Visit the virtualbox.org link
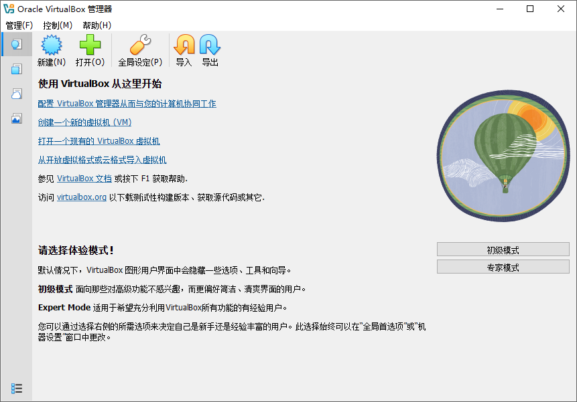577x402 pixels. tap(82, 197)
